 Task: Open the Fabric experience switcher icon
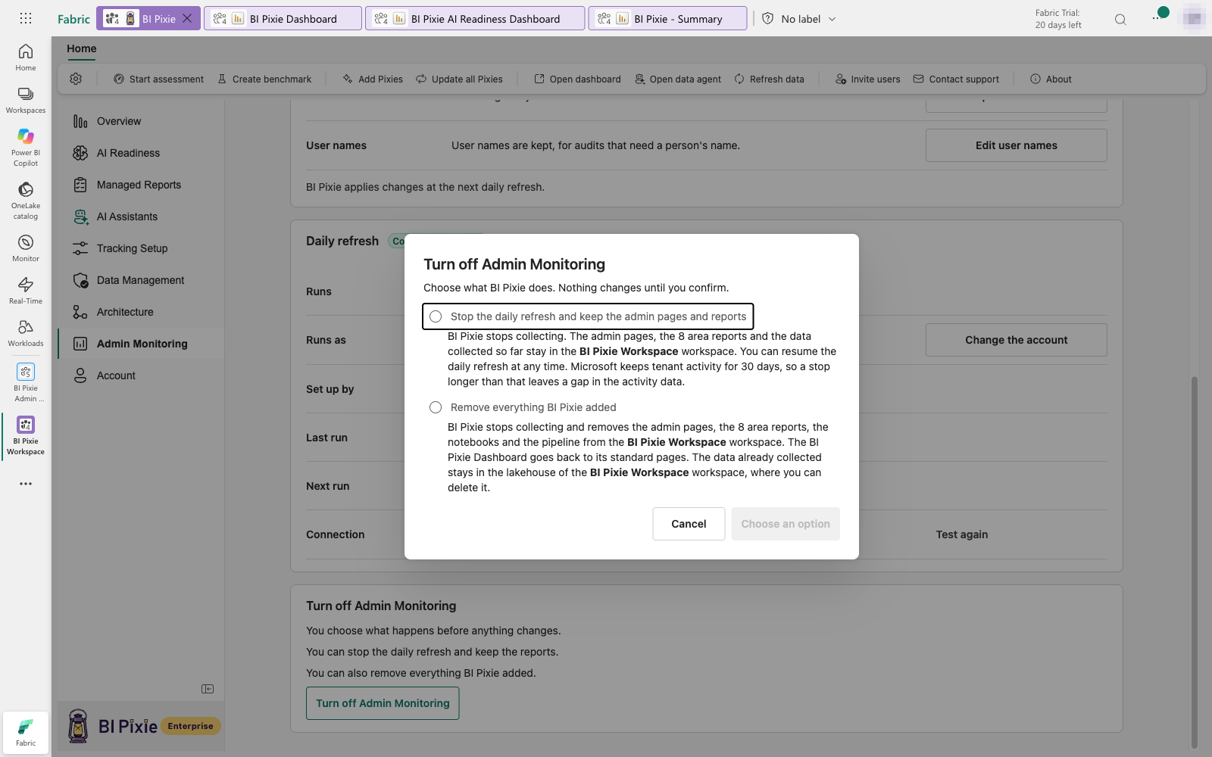26,732
